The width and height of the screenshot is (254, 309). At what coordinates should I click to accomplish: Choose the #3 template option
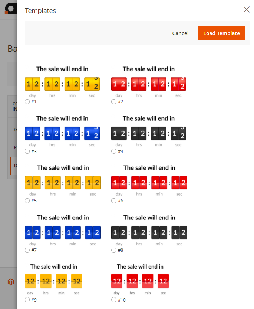click(27, 151)
